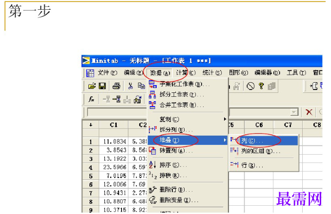Screen dimensions: 331x214
Task: Click the Cancel (circle-slash) toolbar icon
Action: 250,86
